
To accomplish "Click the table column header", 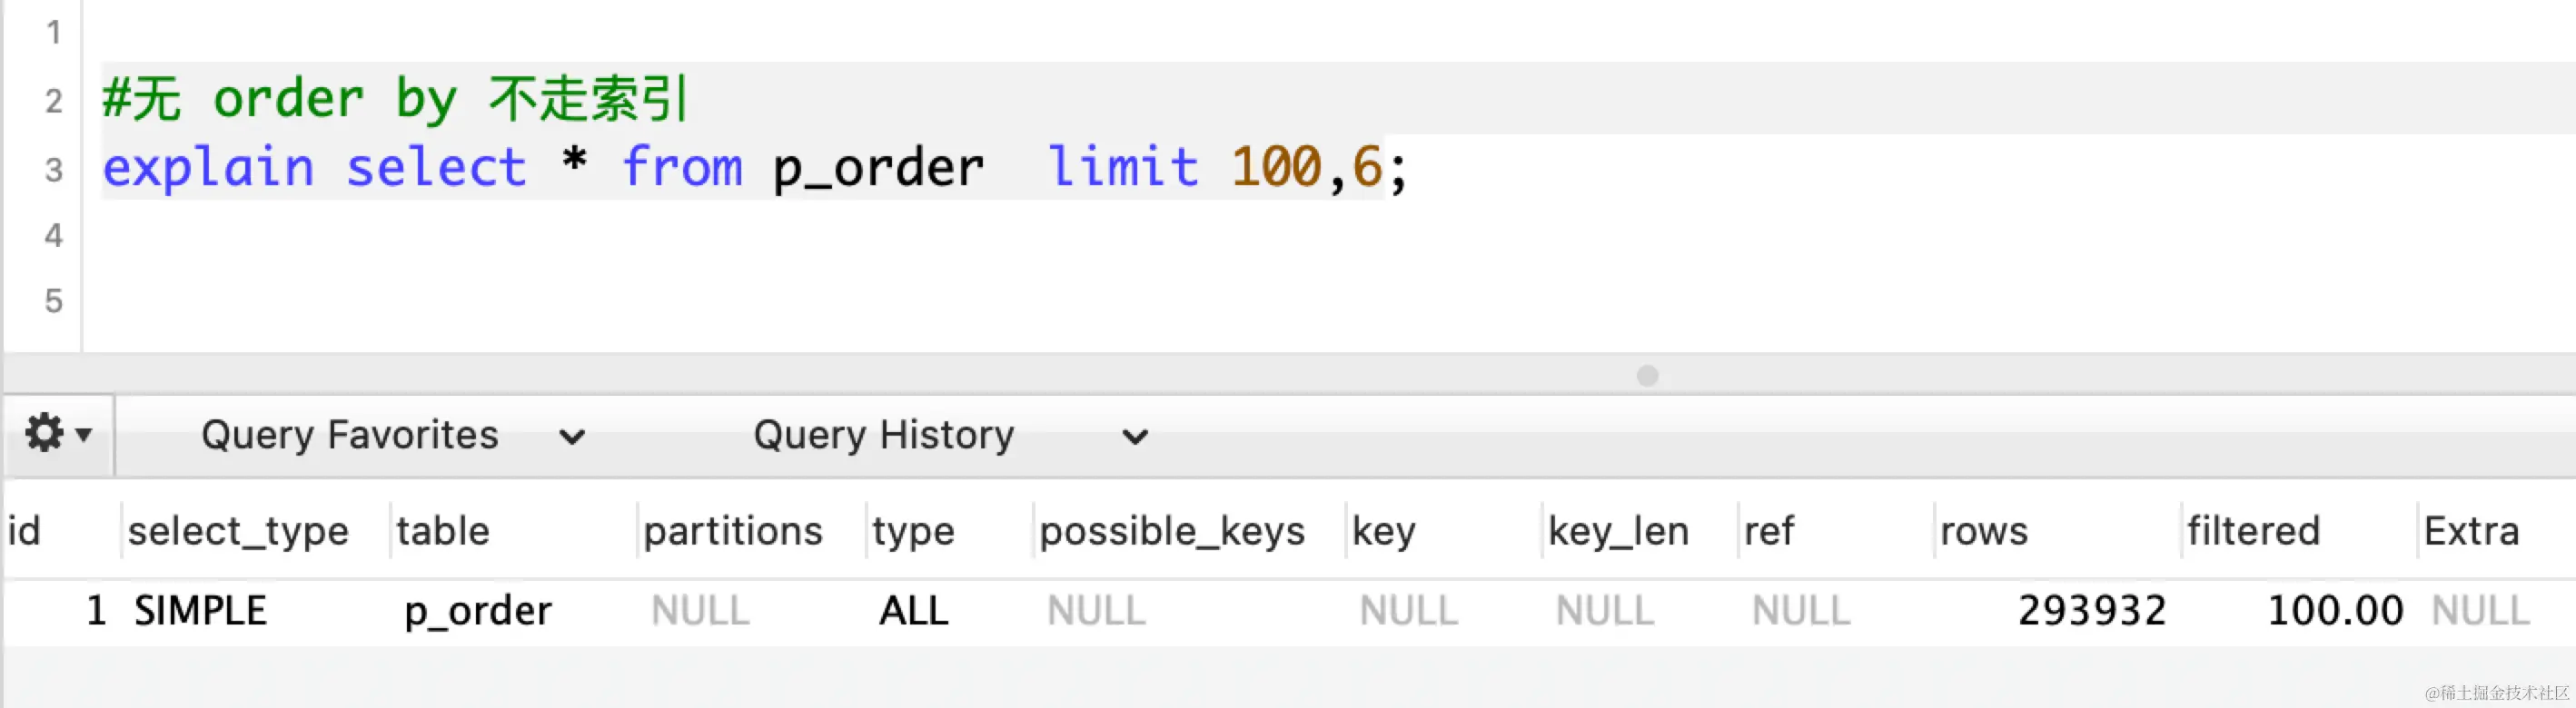I will click(x=443, y=531).
